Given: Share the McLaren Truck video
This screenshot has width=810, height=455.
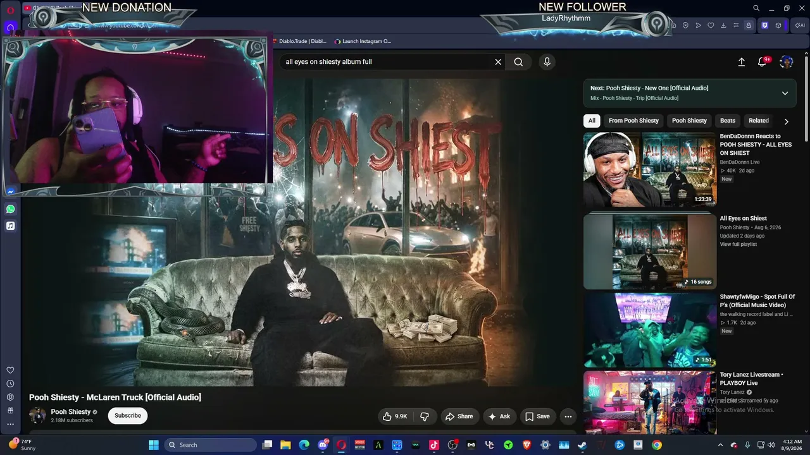Looking at the screenshot, I should tap(459, 416).
